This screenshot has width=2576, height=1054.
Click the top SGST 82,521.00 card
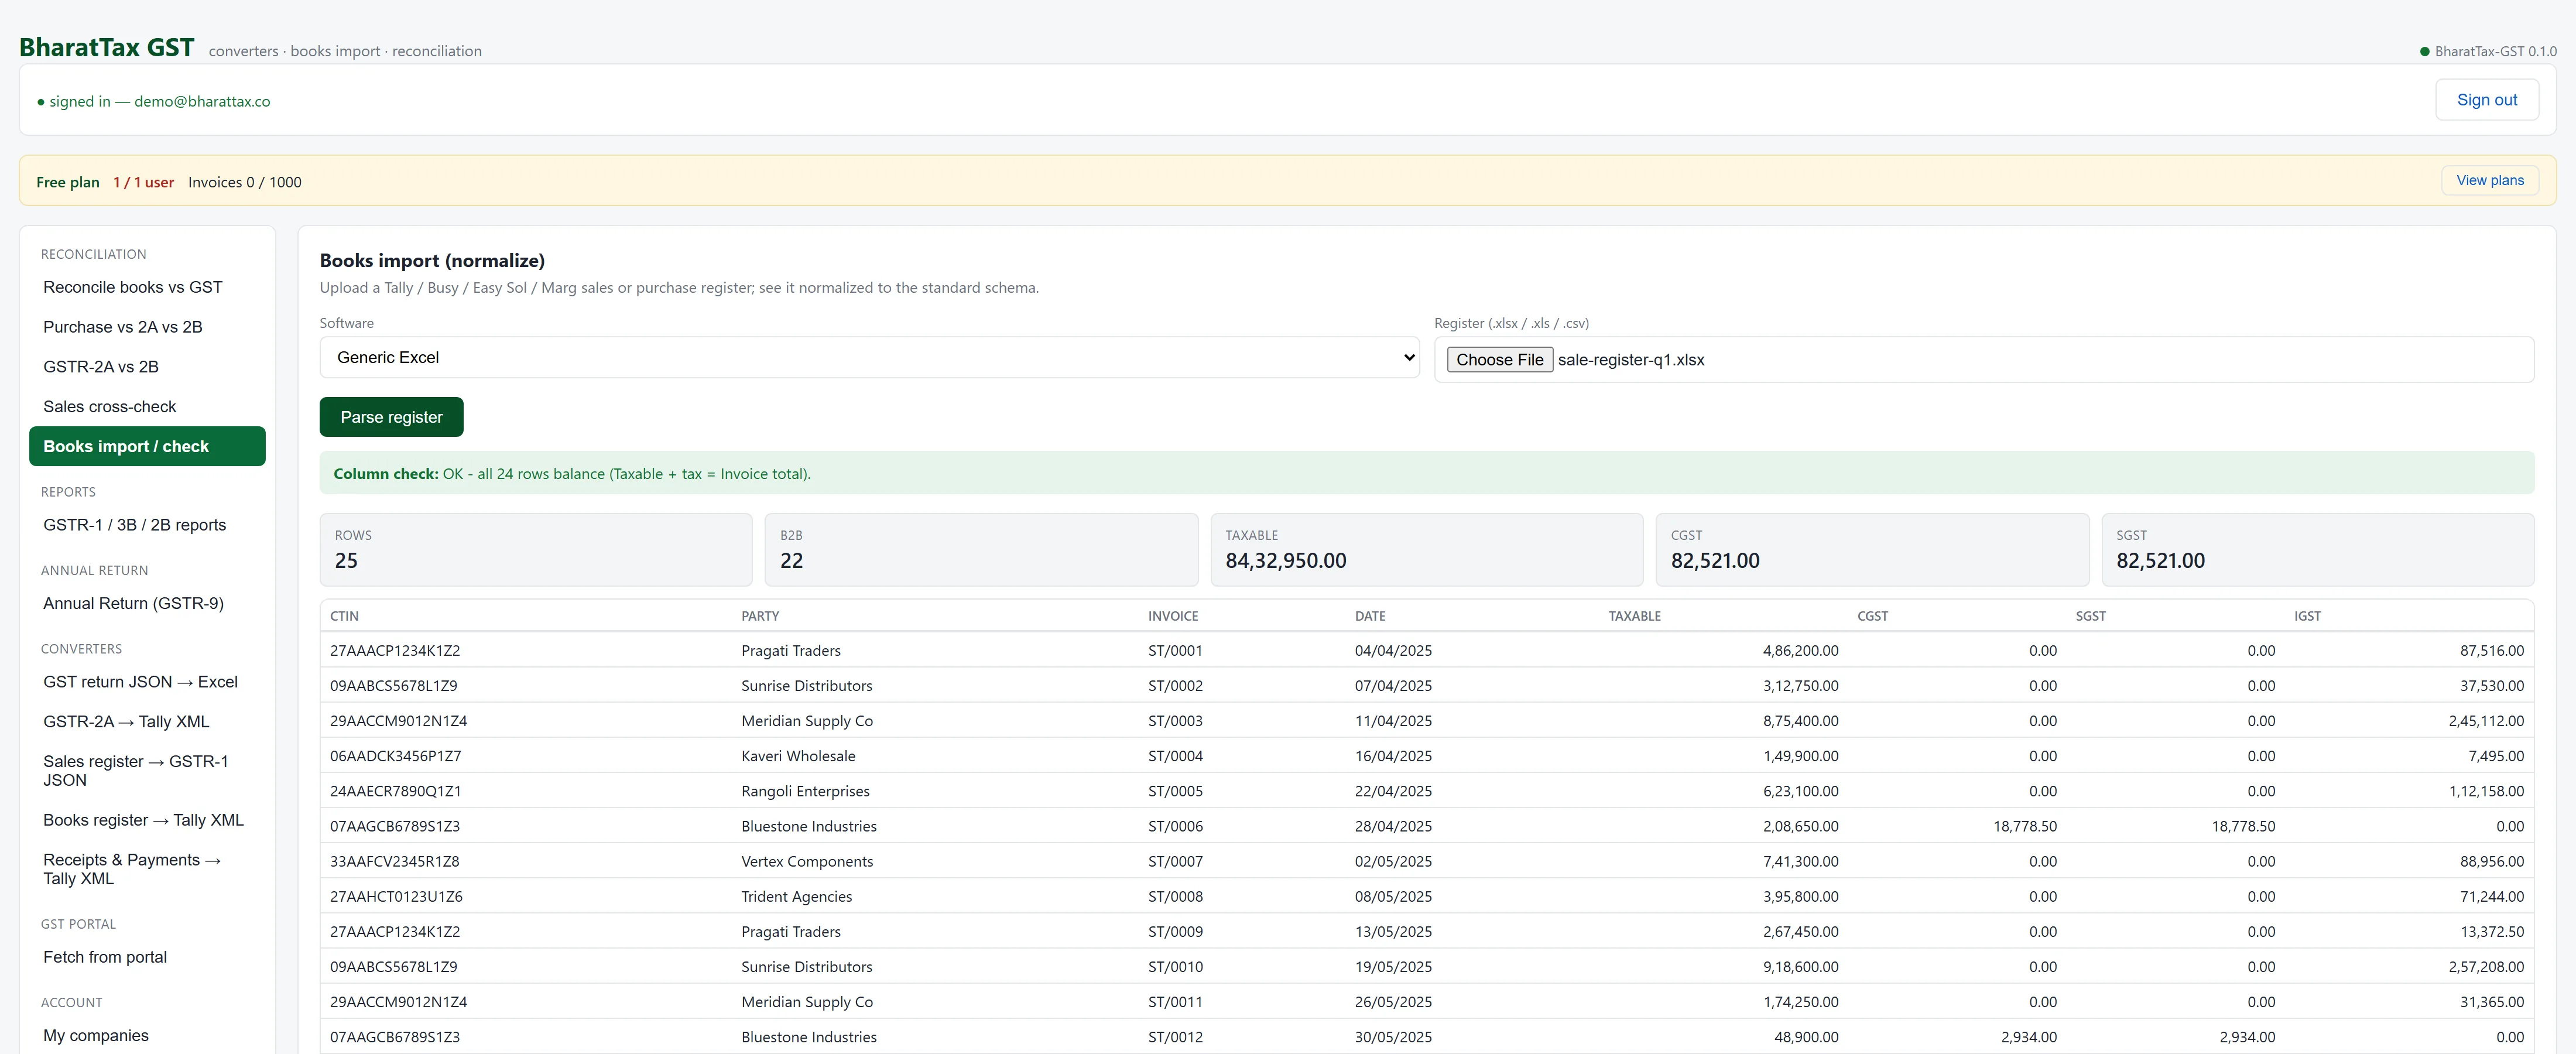tap(2317, 550)
